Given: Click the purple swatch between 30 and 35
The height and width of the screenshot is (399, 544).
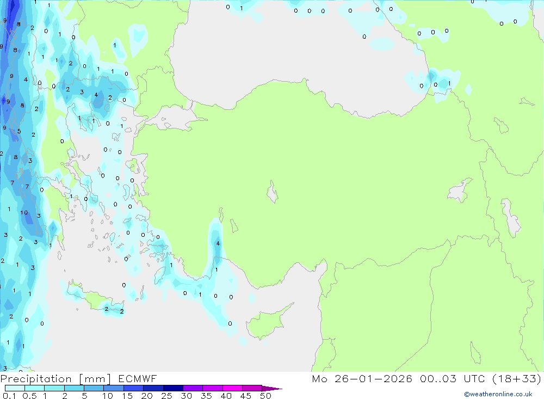Looking at the screenshot, I should click(x=193, y=388).
